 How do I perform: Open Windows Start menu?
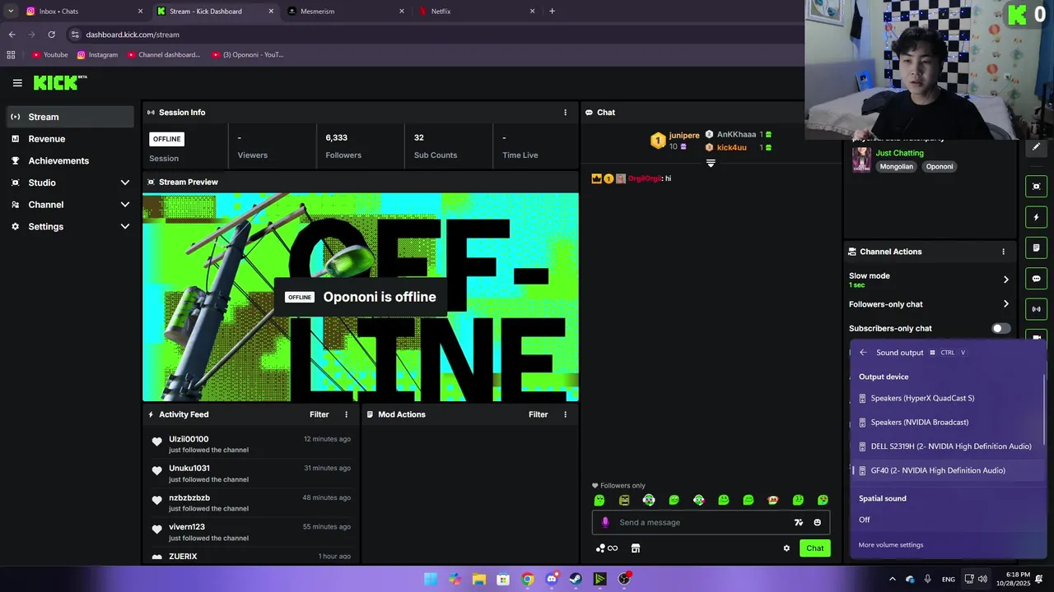(x=431, y=579)
